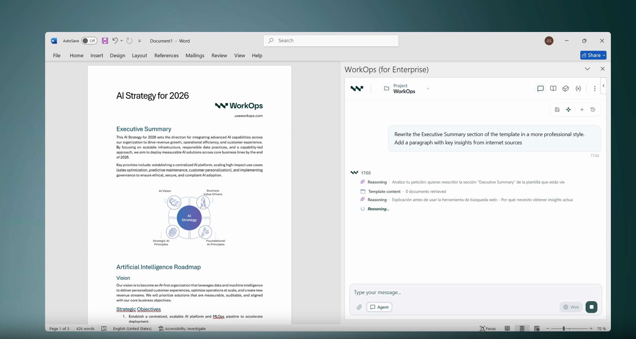
Task: Enable Focus mode in status bar
Action: [x=487, y=329]
